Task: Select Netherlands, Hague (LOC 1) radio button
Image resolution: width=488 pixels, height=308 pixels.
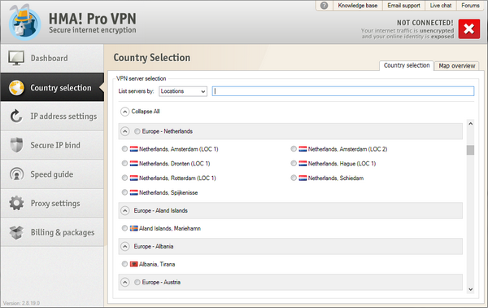Action: [x=294, y=163]
